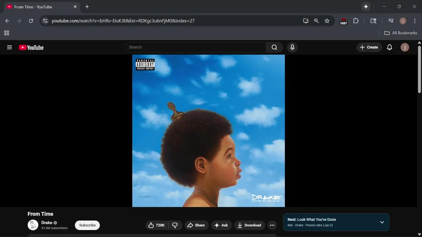Close the From Time - YouTube tab
Viewport: 422px width, 237px height.
75,7
